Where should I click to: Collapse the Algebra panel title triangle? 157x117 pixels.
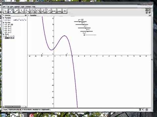coord(4,15)
